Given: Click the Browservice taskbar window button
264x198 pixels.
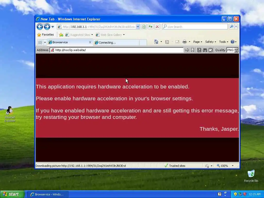Looking at the screenshot, I should (x=48, y=194).
